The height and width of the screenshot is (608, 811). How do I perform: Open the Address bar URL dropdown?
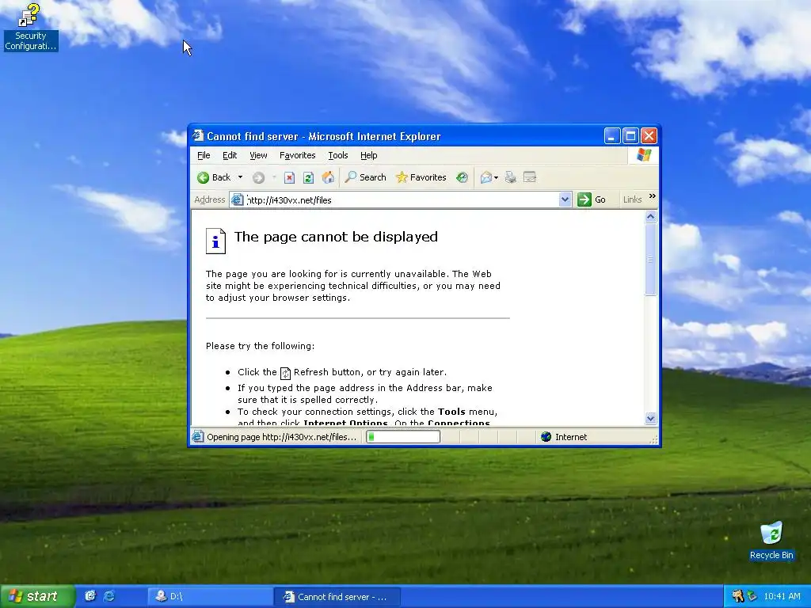click(x=565, y=199)
